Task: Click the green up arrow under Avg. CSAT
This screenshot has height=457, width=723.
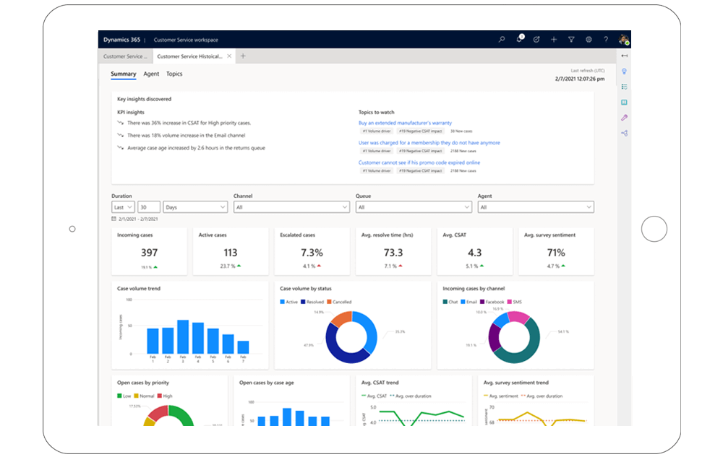Action: [482, 266]
